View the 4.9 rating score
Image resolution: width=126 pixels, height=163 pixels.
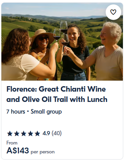(46, 133)
